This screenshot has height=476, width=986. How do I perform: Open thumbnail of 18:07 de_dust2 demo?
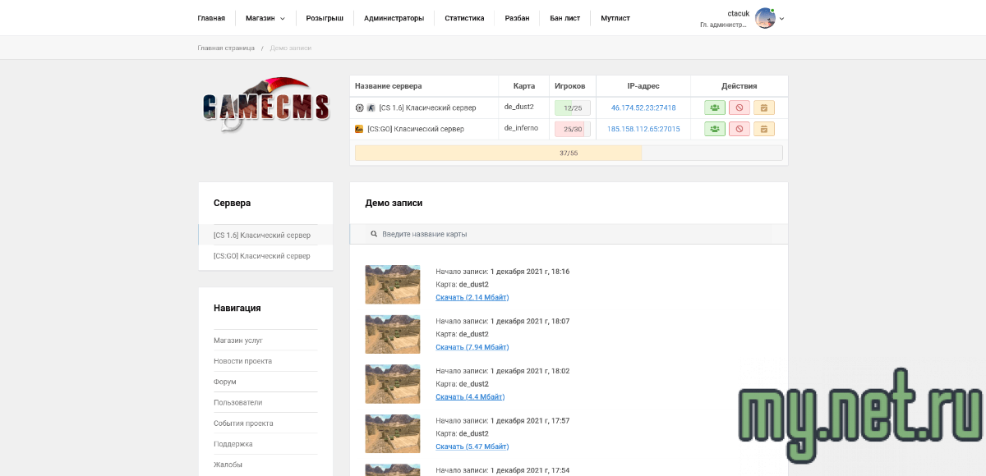(393, 334)
